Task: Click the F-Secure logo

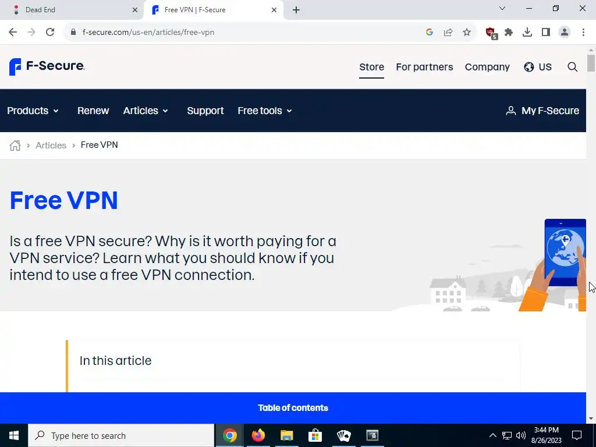Action: click(47, 66)
